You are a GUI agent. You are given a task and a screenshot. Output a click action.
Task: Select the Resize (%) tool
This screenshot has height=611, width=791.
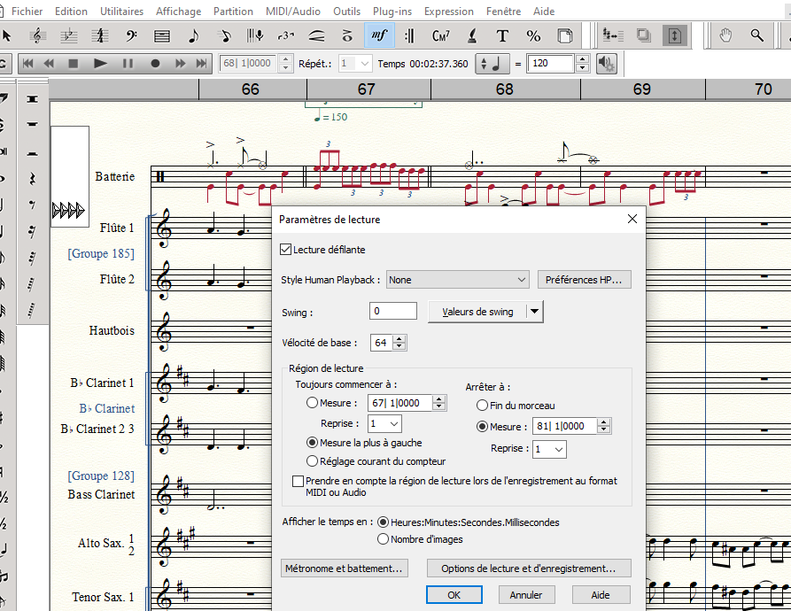(533, 36)
